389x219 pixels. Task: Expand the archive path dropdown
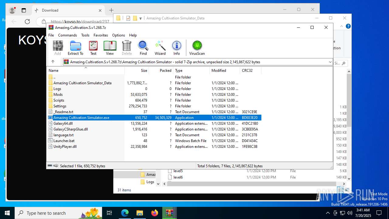330,62
